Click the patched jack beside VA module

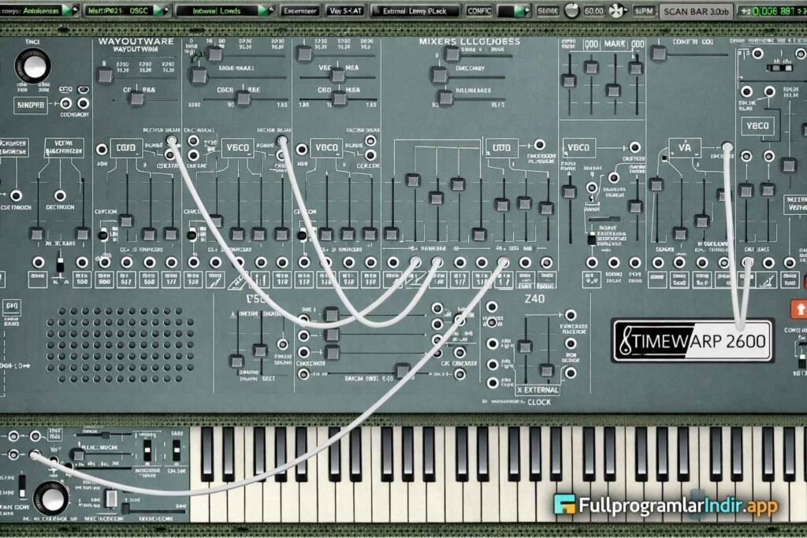click(x=727, y=147)
